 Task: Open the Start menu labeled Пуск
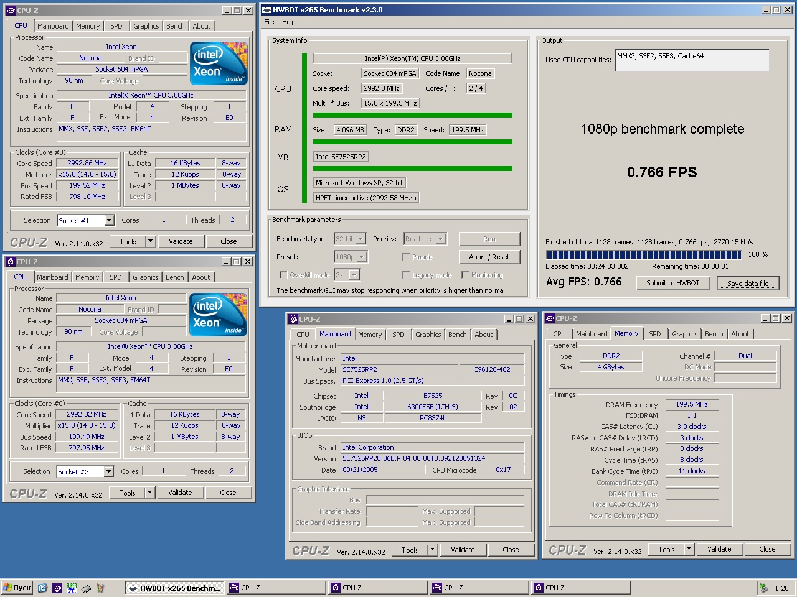pyautogui.click(x=17, y=588)
